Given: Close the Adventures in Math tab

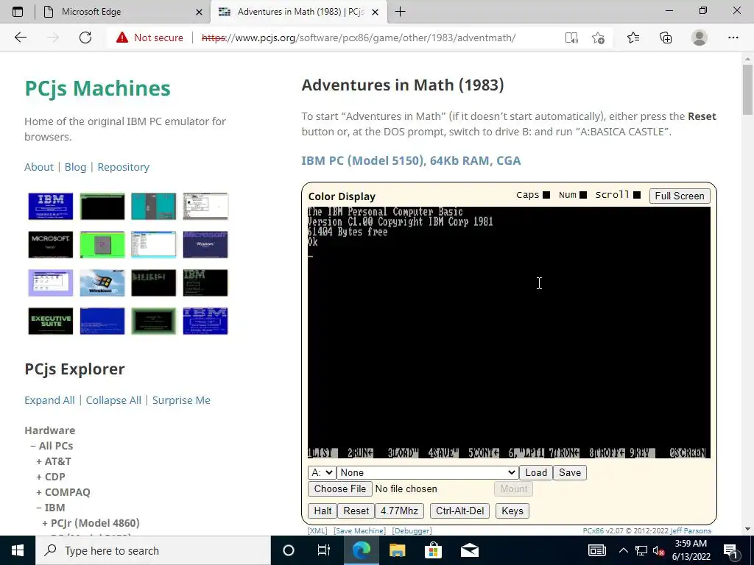Looking at the screenshot, I should point(376,12).
